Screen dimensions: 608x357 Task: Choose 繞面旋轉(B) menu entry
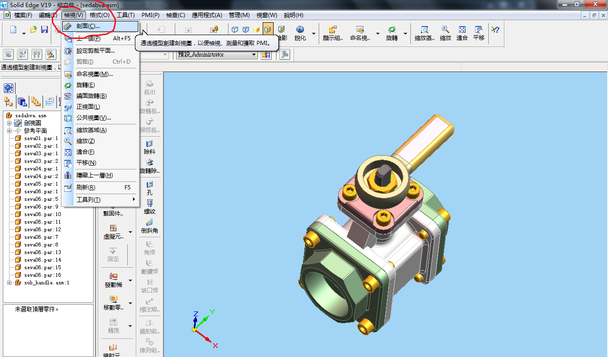(x=100, y=96)
